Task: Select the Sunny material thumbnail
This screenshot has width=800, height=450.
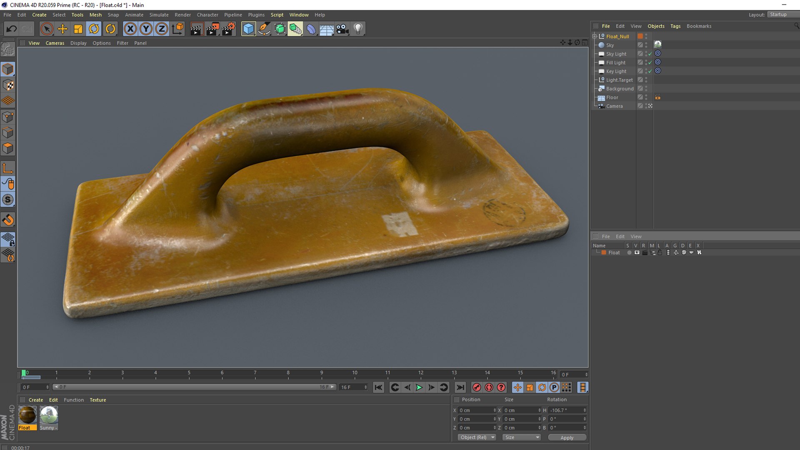Action: click(49, 418)
